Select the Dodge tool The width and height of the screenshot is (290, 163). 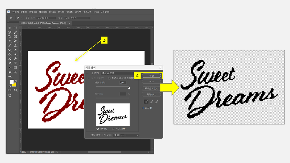click(15, 59)
